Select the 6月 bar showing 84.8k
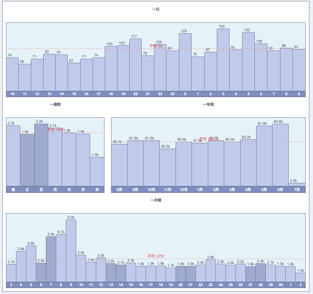 click(280, 155)
